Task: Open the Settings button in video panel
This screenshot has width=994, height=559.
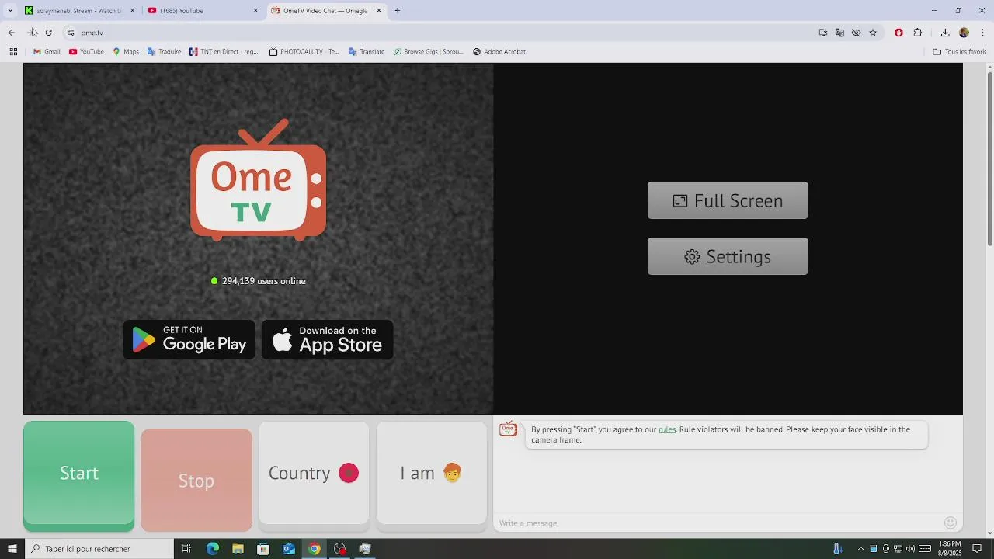Action: click(728, 256)
